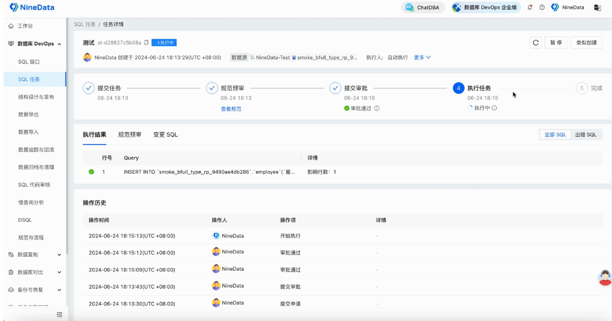The image size is (612, 321).
Task: Open 数据库 DevOps 企业版 edition badge
Action: (x=486, y=8)
